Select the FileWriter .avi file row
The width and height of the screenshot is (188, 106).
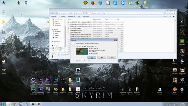pyautogui.click(x=95, y=28)
